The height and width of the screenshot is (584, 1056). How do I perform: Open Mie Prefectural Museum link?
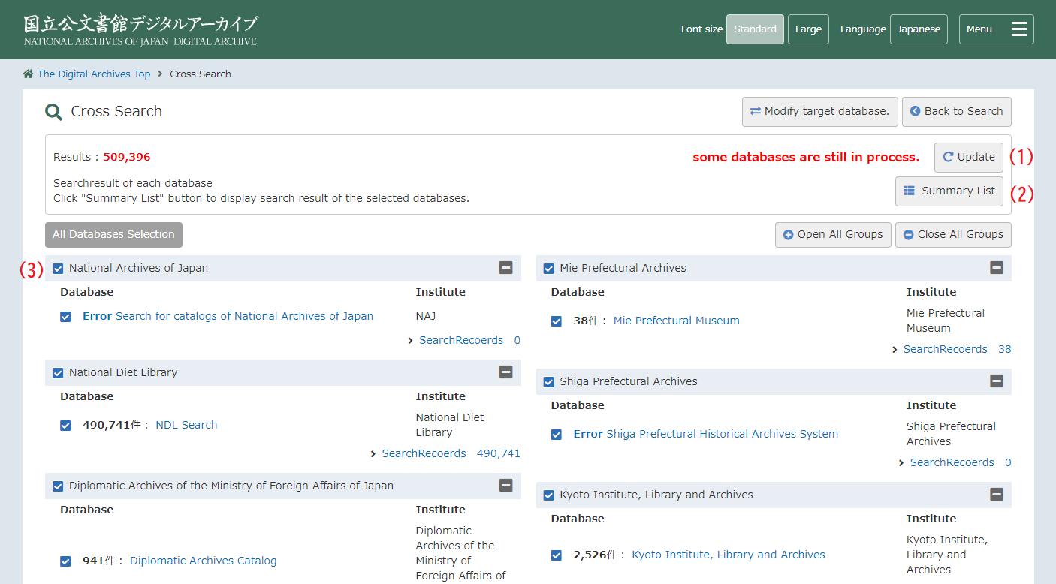point(677,321)
